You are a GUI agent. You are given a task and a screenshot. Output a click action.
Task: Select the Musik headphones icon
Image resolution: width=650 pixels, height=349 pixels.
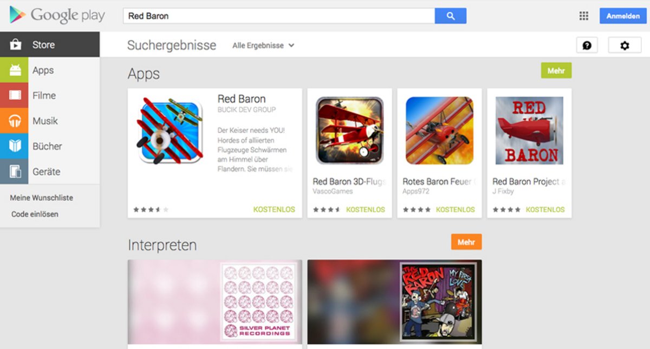(14, 121)
